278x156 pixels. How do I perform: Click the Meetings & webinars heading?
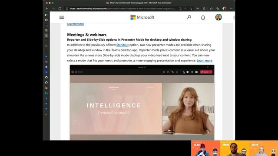tap(87, 35)
